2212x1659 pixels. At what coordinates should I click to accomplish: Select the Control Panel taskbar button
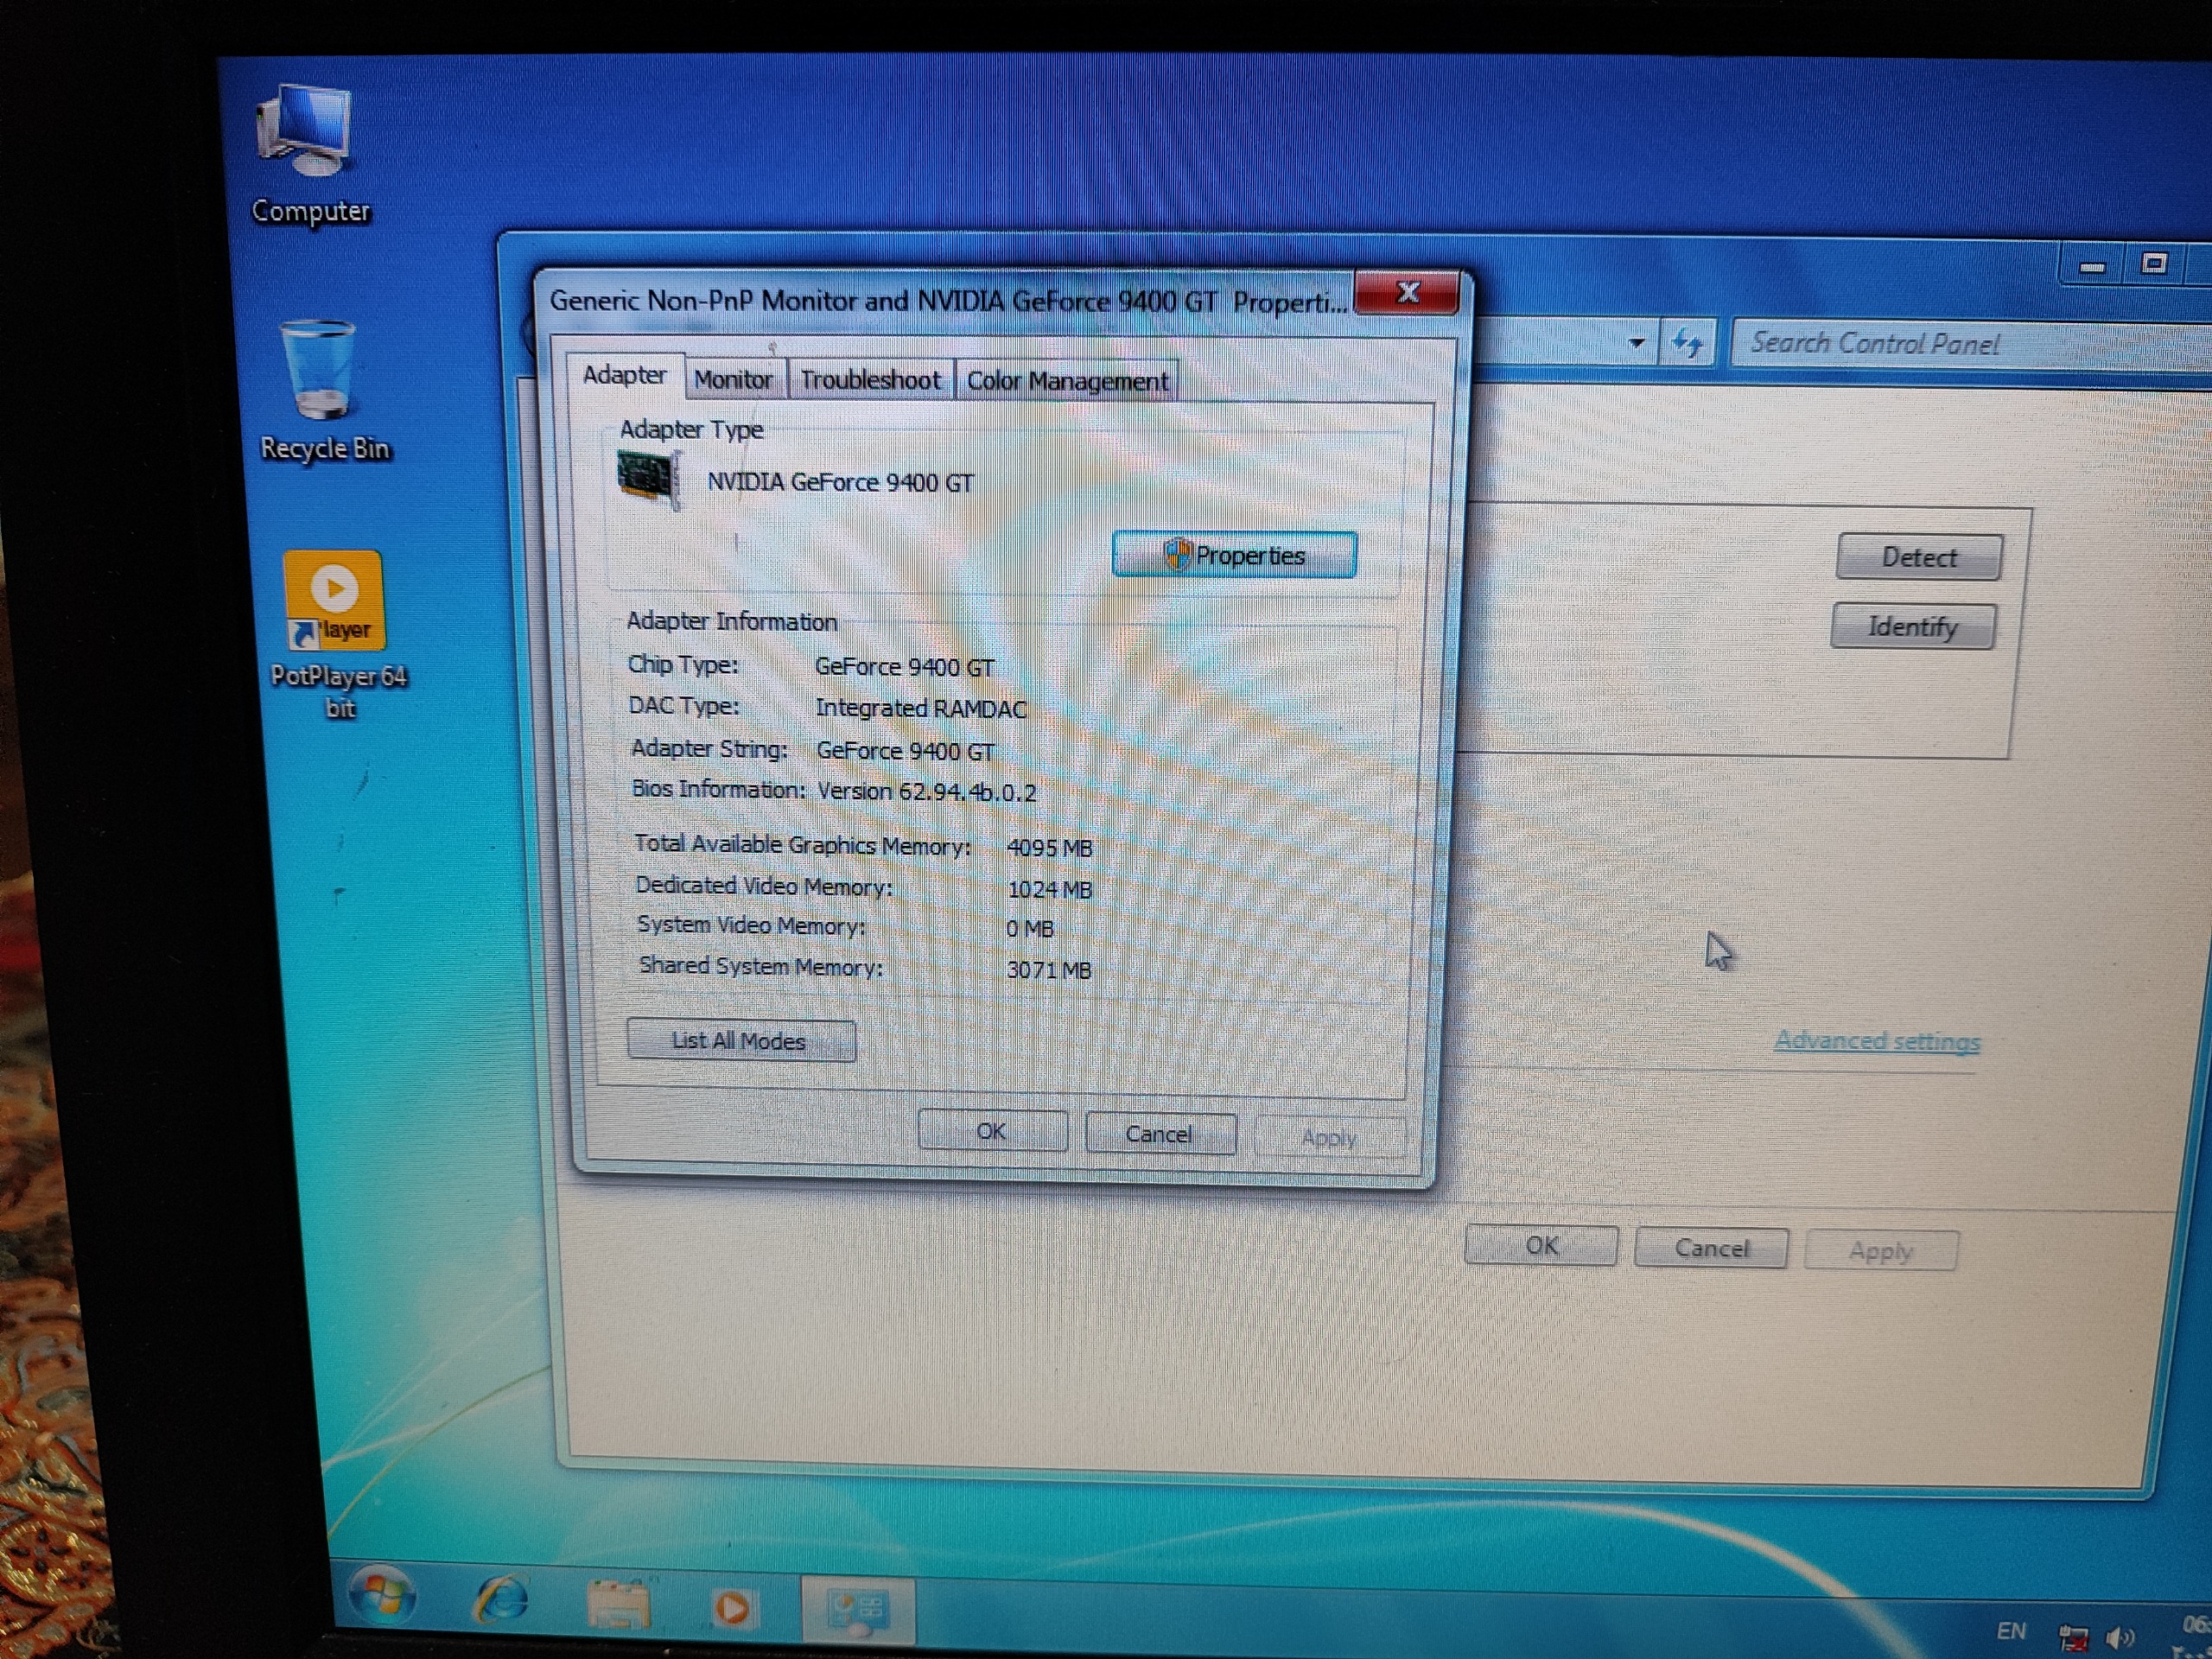pyautogui.click(x=858, y=1610)
